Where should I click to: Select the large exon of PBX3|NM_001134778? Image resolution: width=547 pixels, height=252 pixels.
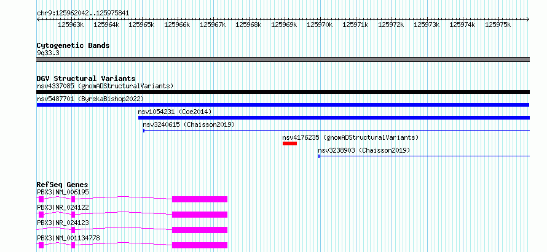[x=200, y=245]
